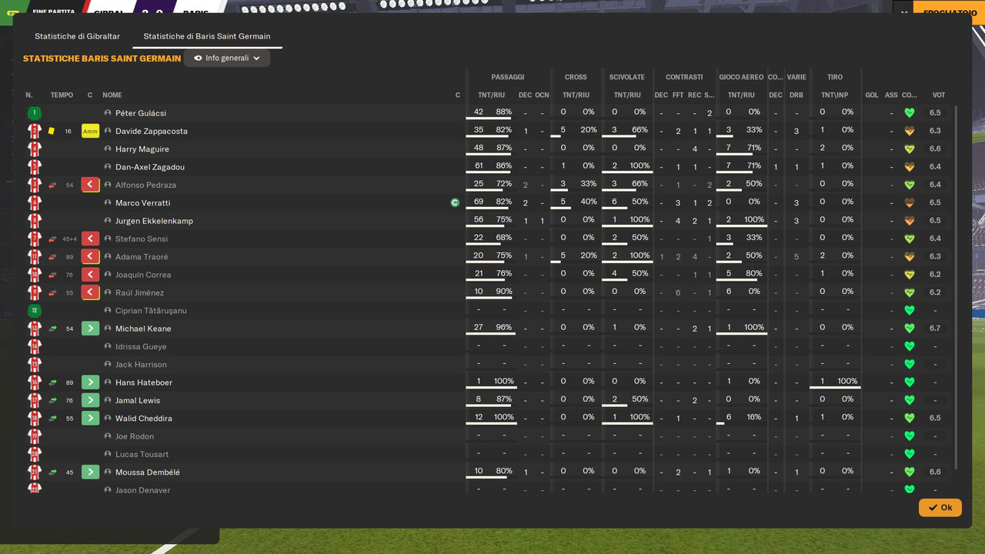Click Jamal Lewis's green substituted-on box
The height and width of the screenshot is (554, 985).
91,400
